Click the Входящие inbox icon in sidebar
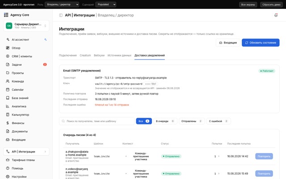The image size is (286, 179). [x=8, y=140]
